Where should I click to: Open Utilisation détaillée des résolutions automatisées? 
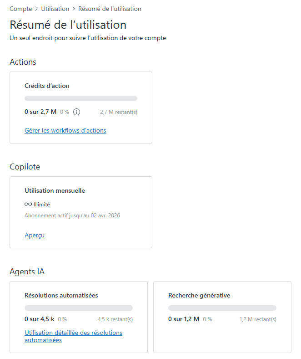click(x=73, y=336)
